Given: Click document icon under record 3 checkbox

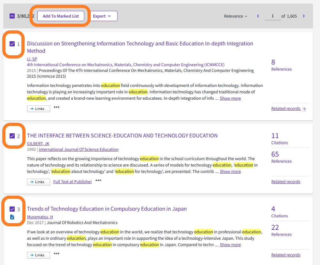Looking at the screenshot, I should point(12,217).
